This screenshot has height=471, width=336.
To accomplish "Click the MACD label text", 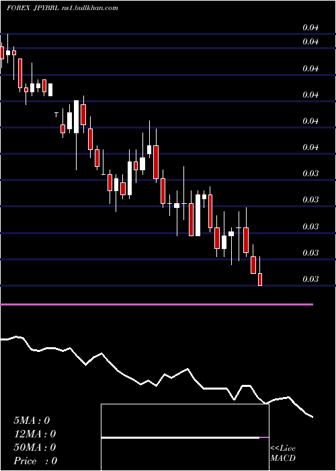I will [283, 458].
